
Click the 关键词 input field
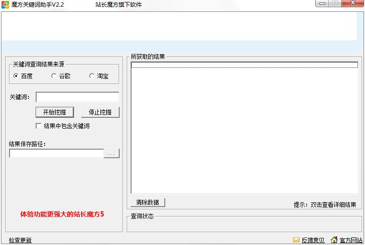77,97
